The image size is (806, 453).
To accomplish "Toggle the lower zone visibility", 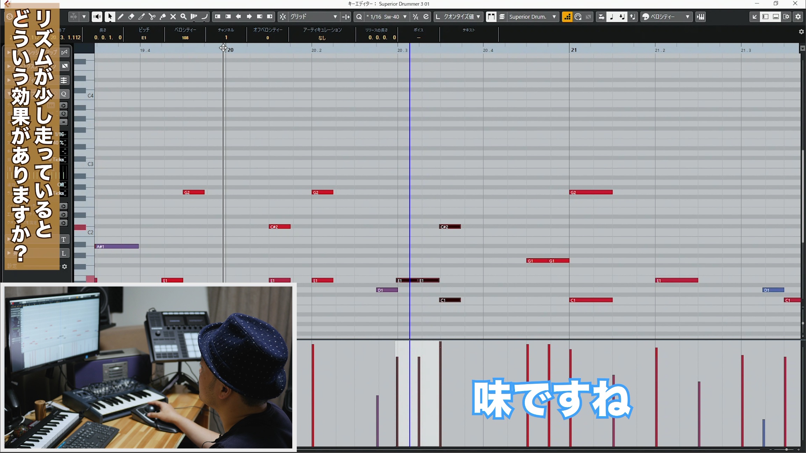I will click(x=776, y=16).
